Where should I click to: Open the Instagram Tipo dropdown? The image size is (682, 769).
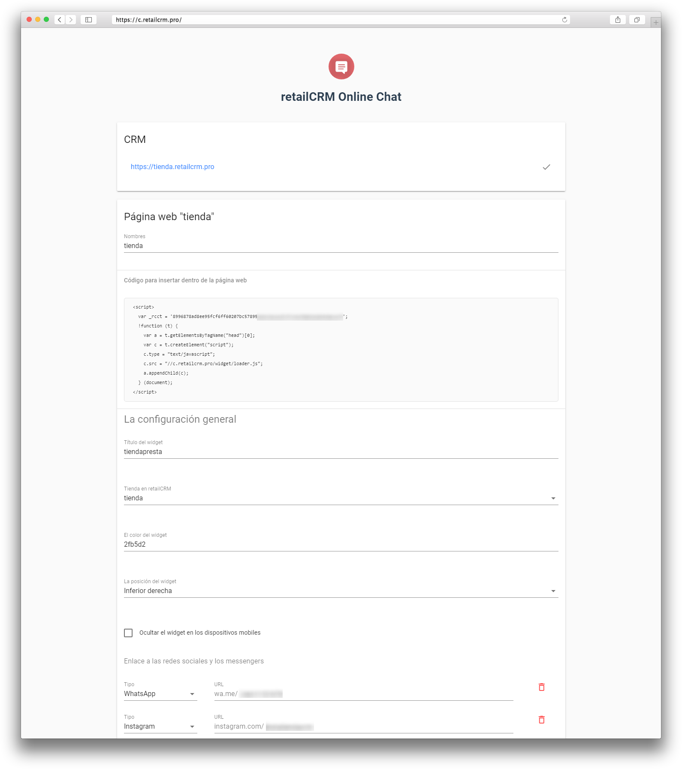point(160,727)
